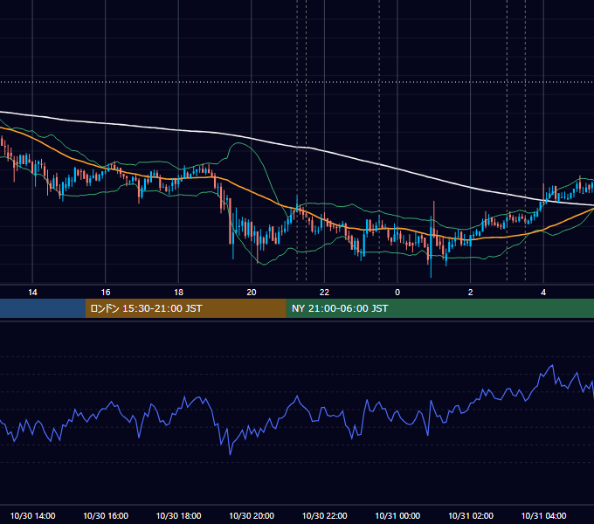Click the date label 10/31 02:00
The image size is (594, 524).
(471, 515)
